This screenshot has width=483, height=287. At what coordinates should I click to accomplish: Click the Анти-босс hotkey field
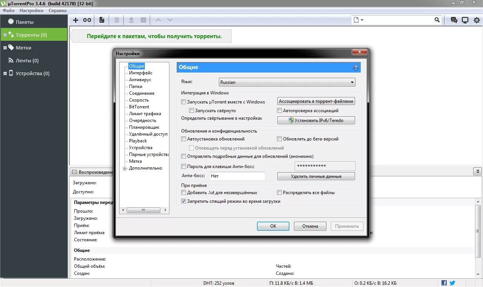(x=237, y=176)
